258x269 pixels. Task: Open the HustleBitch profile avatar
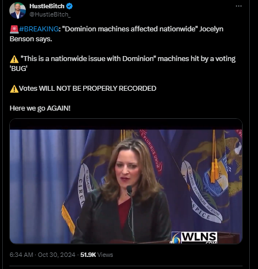click(x=18, y=10)
